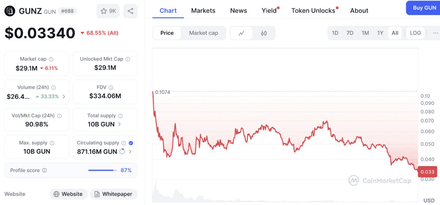Click the Market cap info icon
This screenshot has width=440, height=205.
(51, 59)
